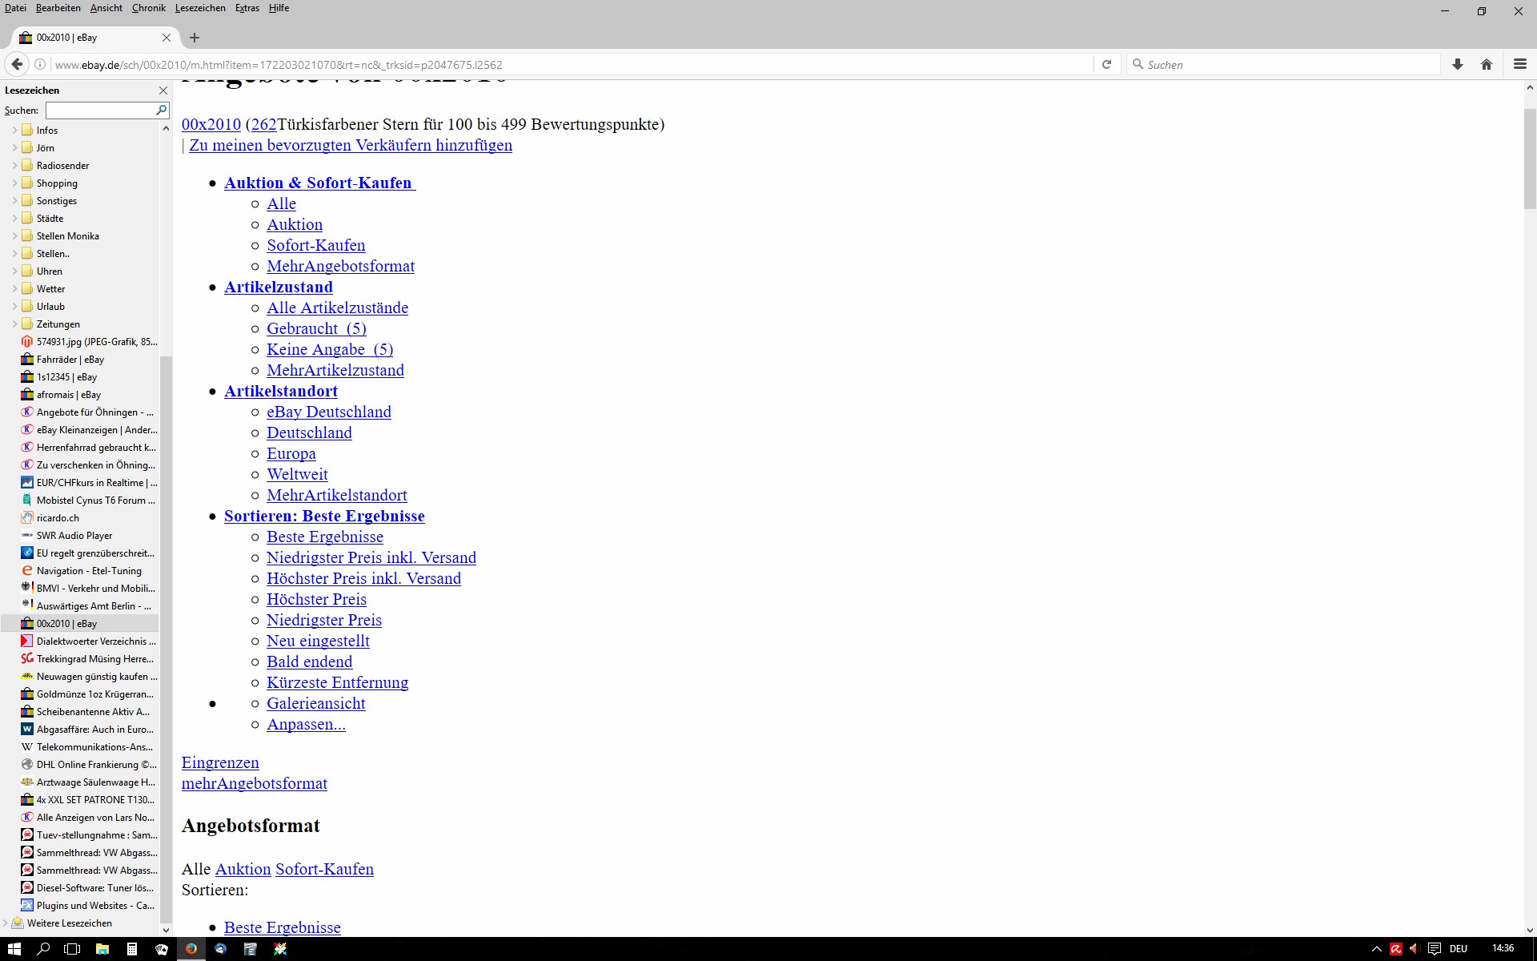
Task: Open the hamburger menu icon
Action: [1519, 65]
